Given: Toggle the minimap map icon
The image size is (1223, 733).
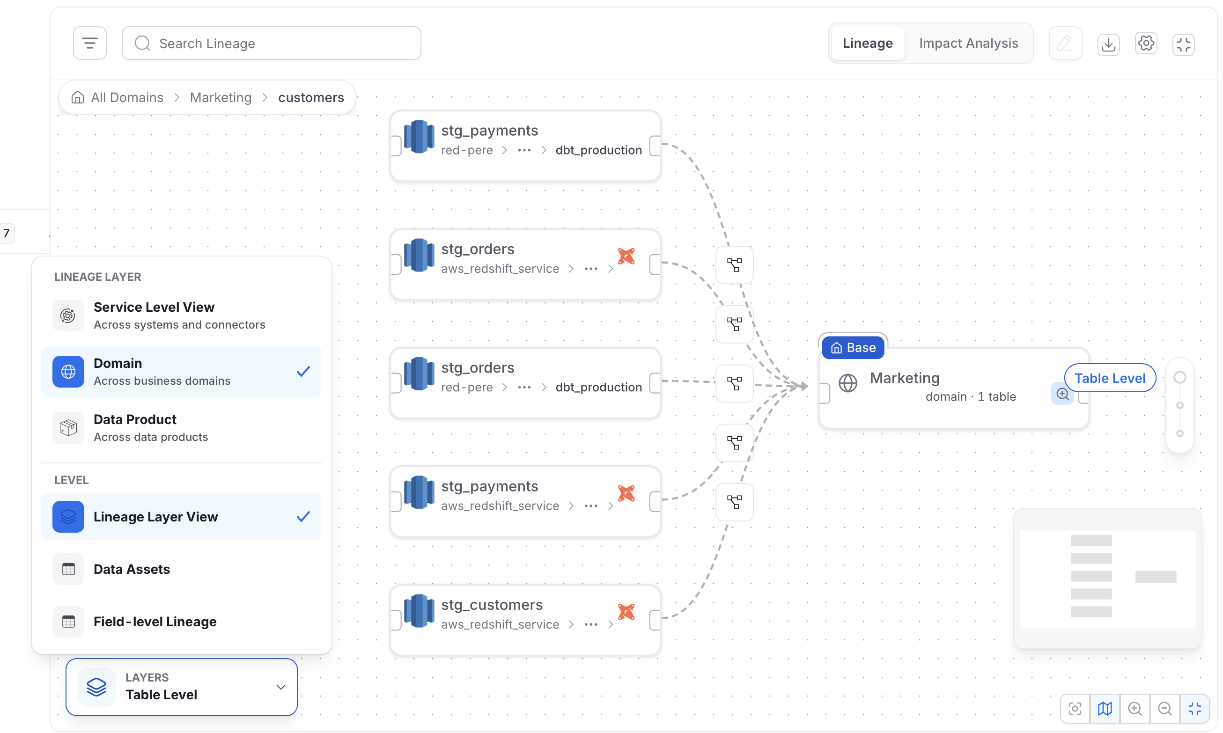Looking at the screenshot, I should 1105,709.
